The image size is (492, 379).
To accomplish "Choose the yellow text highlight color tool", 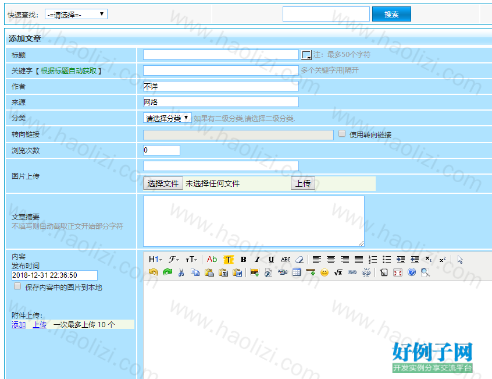I will click(x=229, y=260).
